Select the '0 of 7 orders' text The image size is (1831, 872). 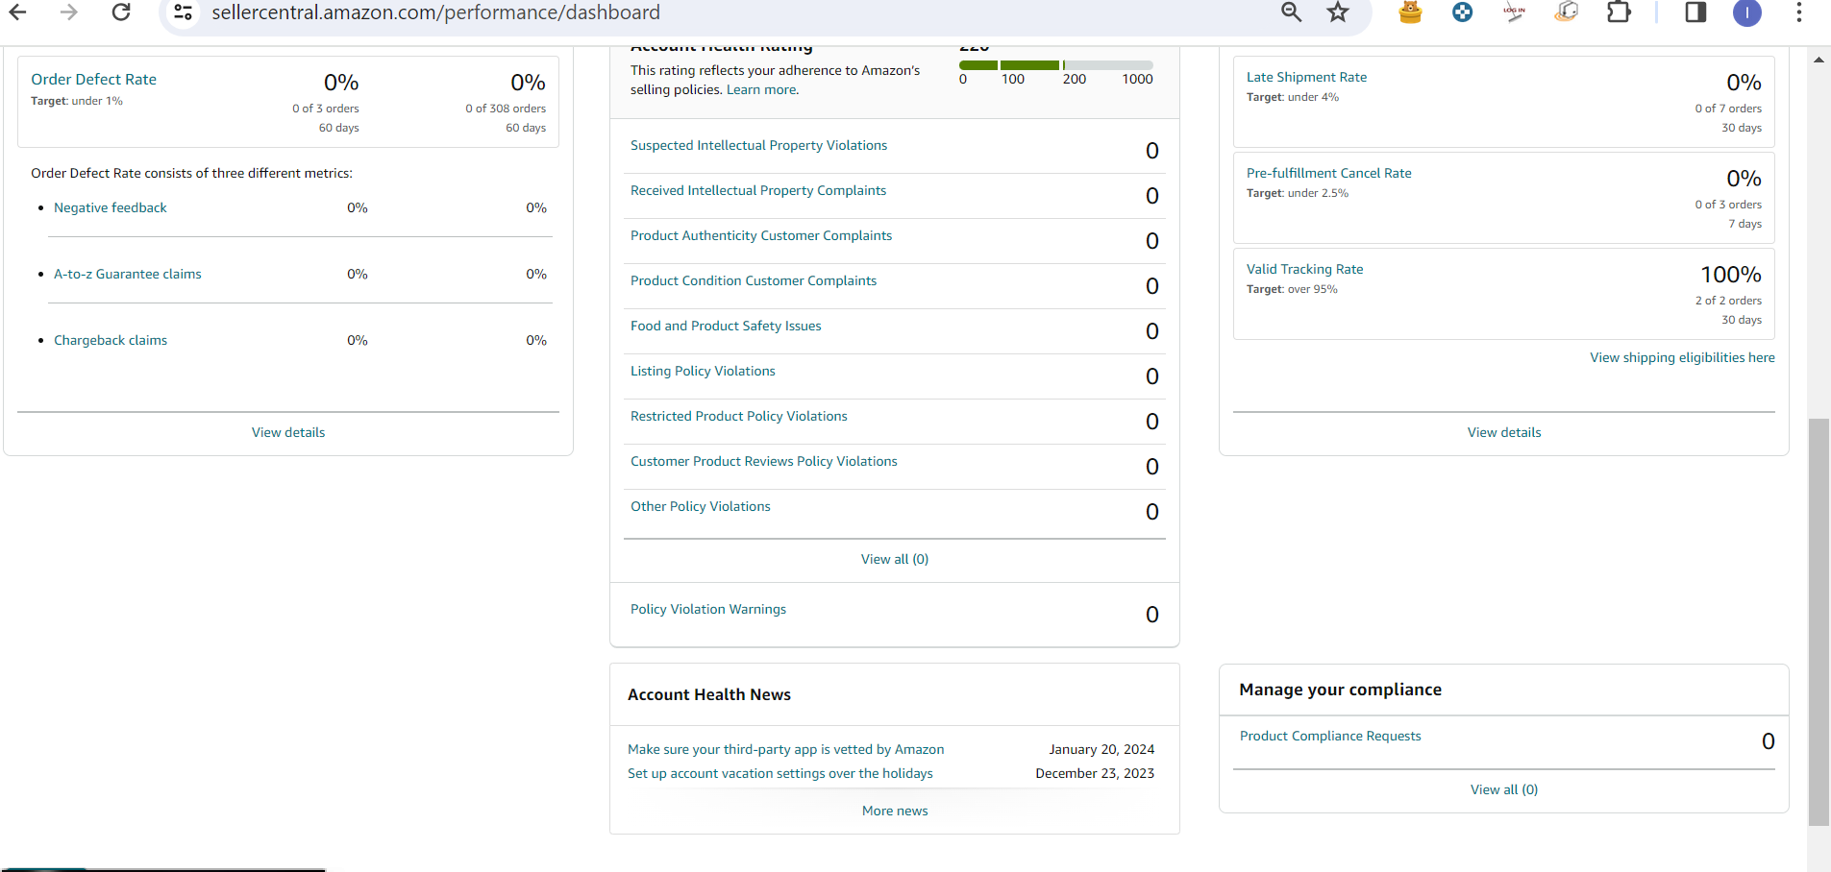point(1728,109)
